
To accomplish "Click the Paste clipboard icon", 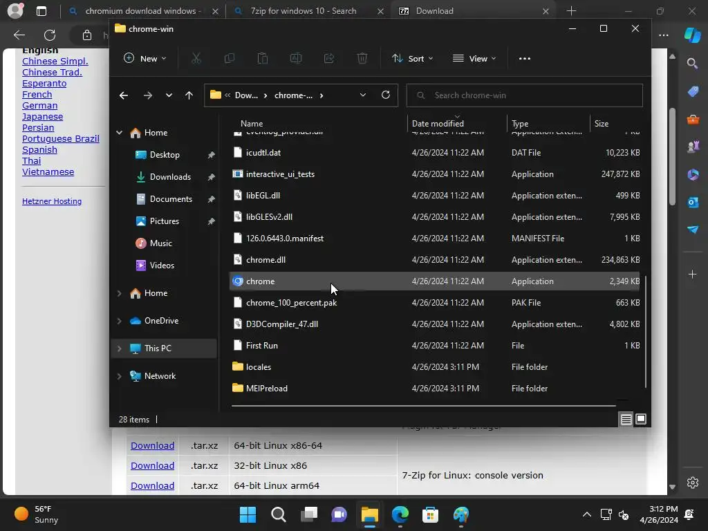I will [x=262, y=58].
